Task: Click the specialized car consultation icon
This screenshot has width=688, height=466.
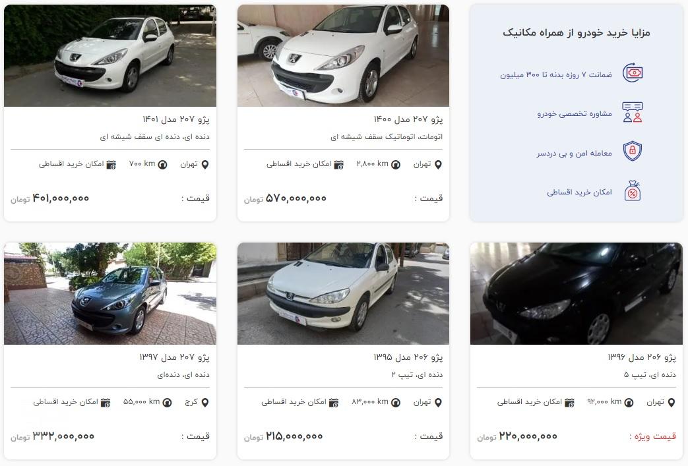Action: [x=633, y=112]
